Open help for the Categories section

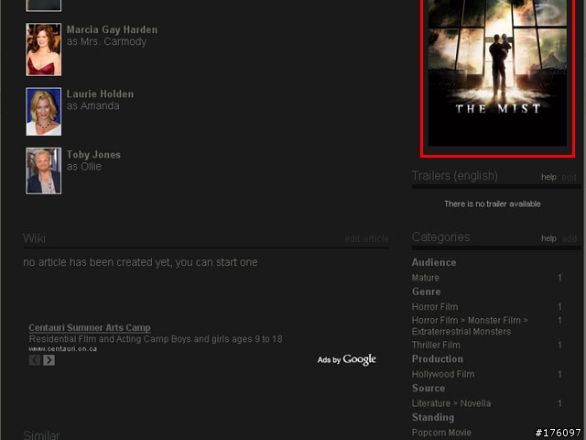(x=548, y=238)
